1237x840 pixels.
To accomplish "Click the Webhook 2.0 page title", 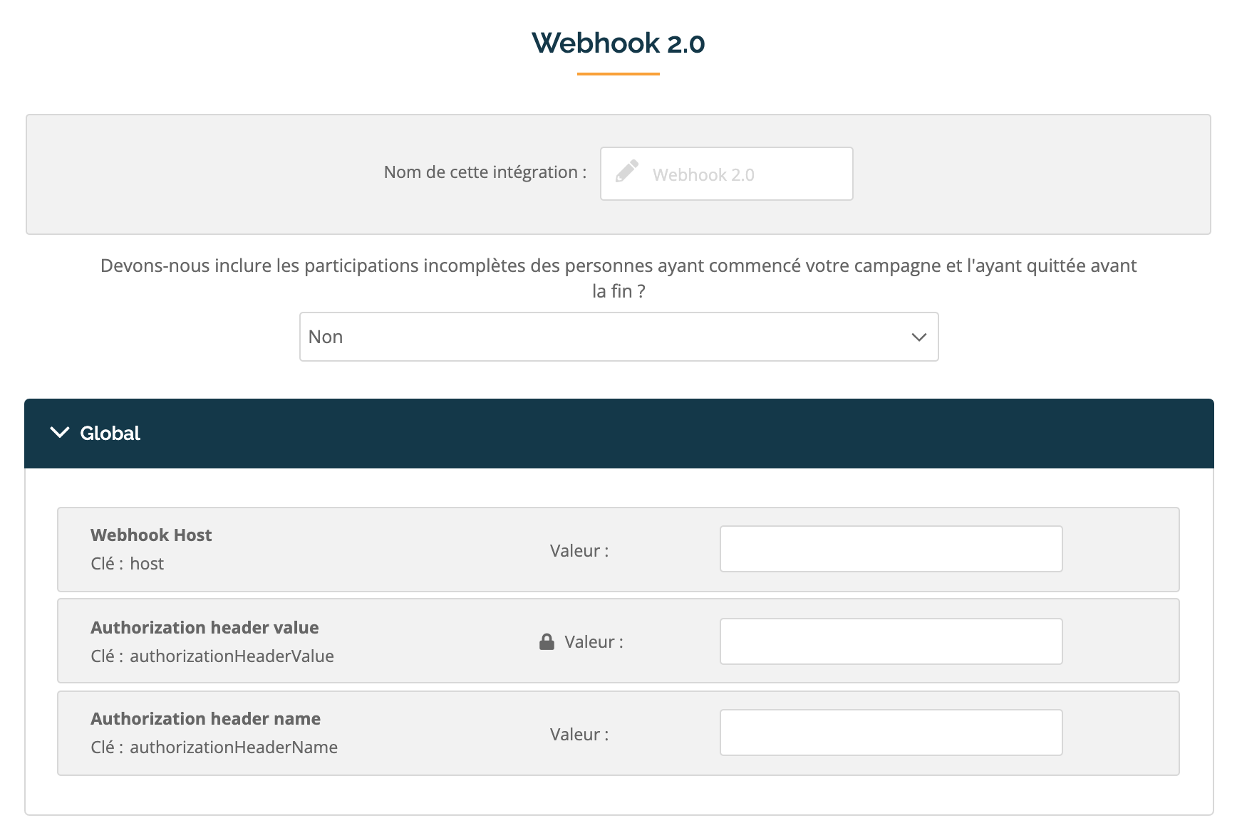I will (x=618, y=43).
